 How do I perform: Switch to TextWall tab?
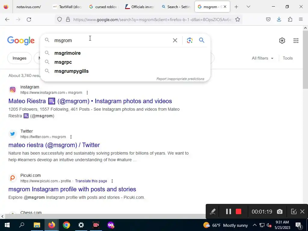pos(68,7)
